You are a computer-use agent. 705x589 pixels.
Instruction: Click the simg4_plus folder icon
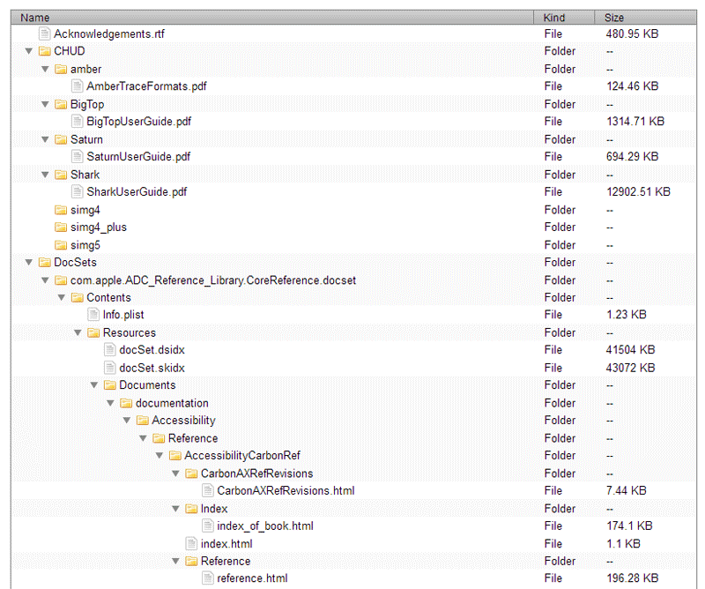click(x=61, y=227)
